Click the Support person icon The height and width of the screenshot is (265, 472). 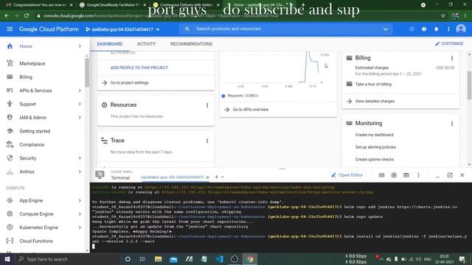coord(10,104)
